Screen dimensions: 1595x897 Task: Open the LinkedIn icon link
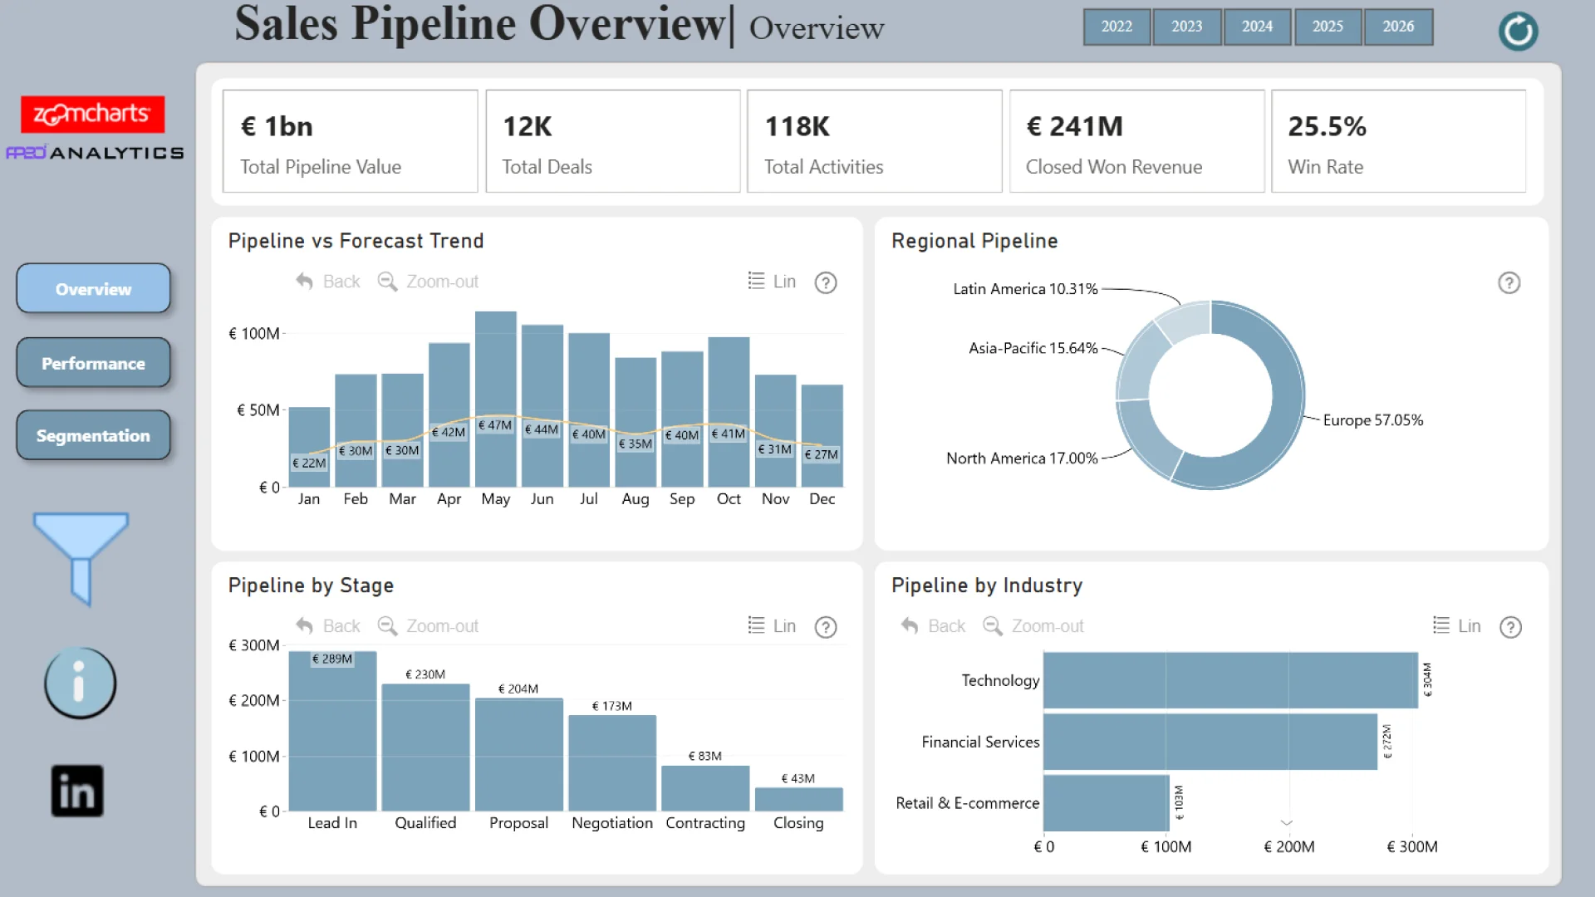77,791
